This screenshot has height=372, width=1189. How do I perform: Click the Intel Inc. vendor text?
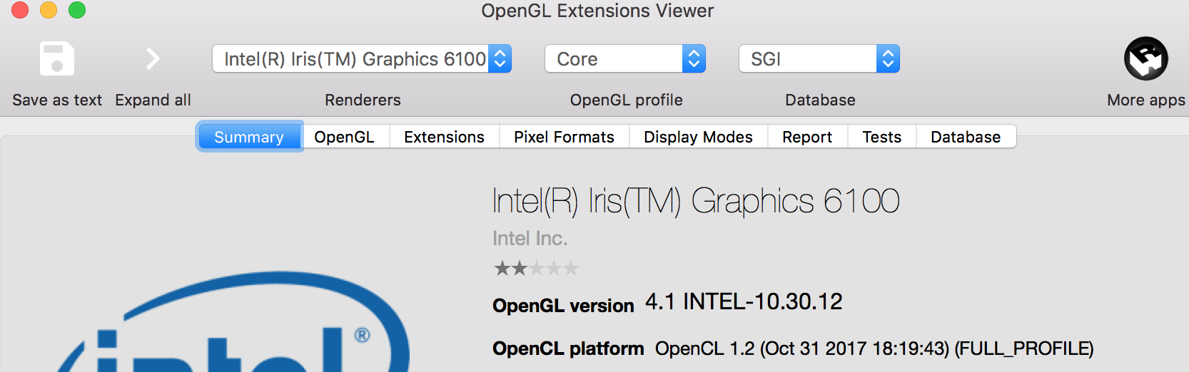point(530,238)
